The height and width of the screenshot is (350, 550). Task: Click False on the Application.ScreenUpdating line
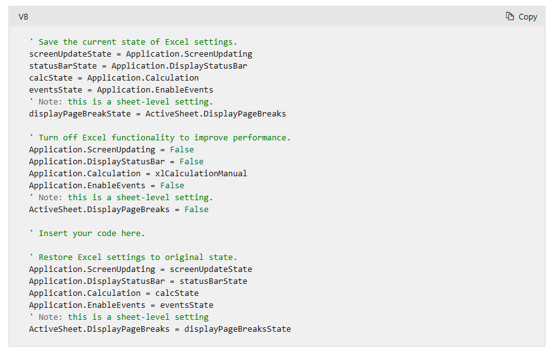[x=182, y=150]
